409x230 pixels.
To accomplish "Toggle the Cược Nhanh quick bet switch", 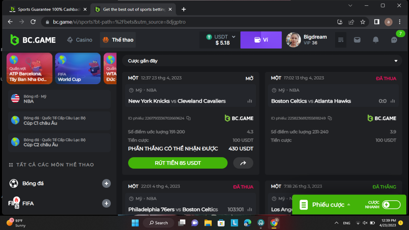I will (391, 204).
